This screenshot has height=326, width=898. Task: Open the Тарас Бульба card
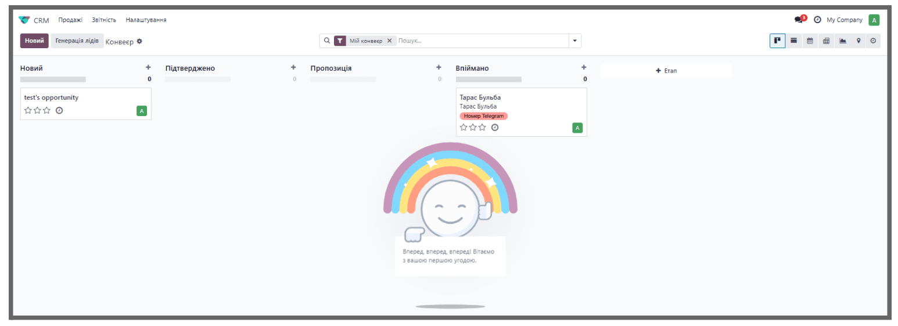[522, 113]
